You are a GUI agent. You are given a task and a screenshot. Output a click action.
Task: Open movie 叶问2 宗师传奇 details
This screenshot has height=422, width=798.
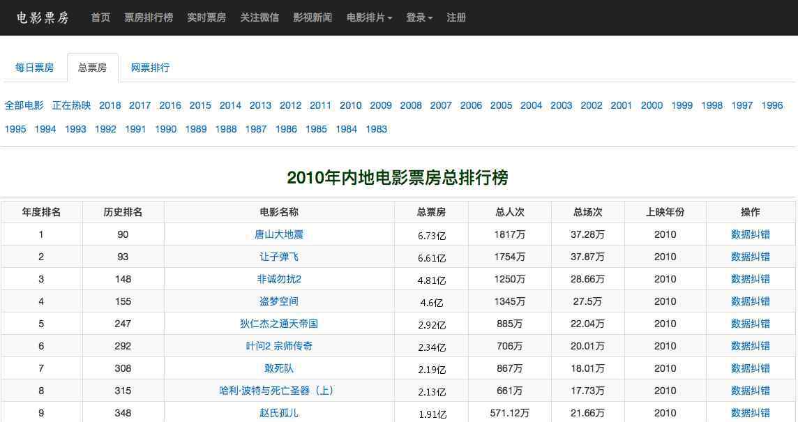(x=279, y=346)
